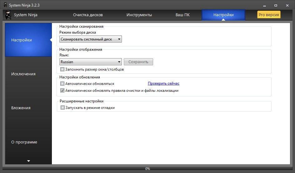Screen dimensions: 295x173
Task: Enable Запускать в режиме отладки checkbox
Action: pyautogui.click(x=62, y=107)
